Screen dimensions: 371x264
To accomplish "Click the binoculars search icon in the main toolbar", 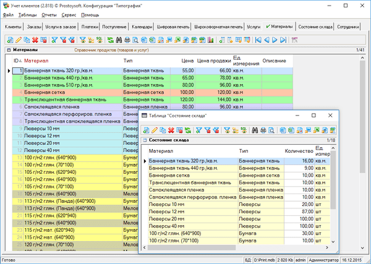I will click(119, 40).
